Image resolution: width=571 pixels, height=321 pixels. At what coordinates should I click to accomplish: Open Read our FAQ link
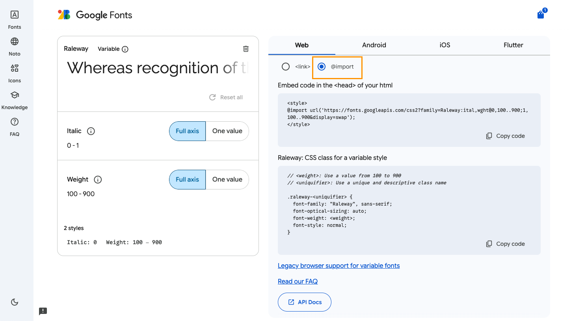click(x=298, y=281)
